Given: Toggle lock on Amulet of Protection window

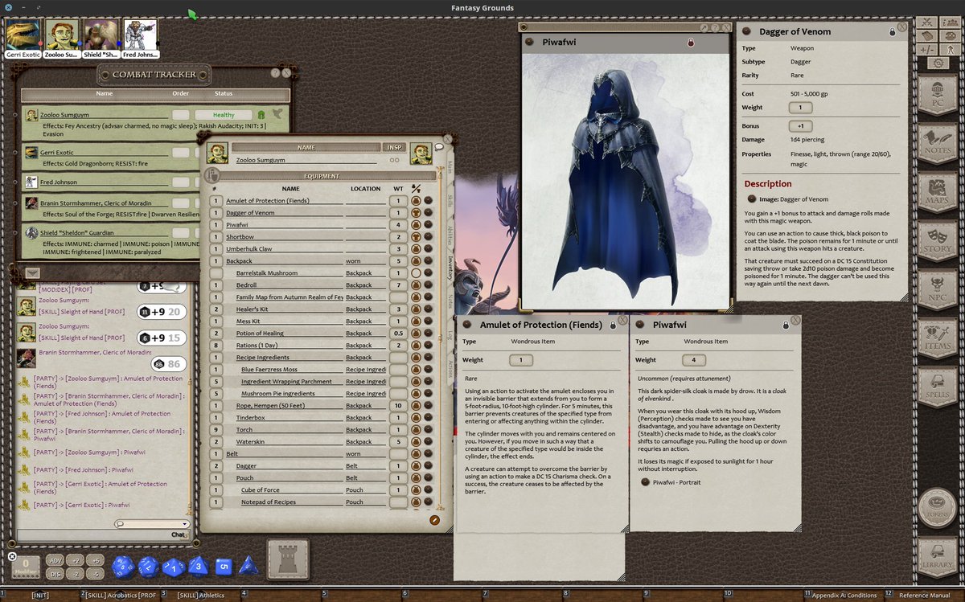Looking at the screenshot, I should [x=613, y=325].
